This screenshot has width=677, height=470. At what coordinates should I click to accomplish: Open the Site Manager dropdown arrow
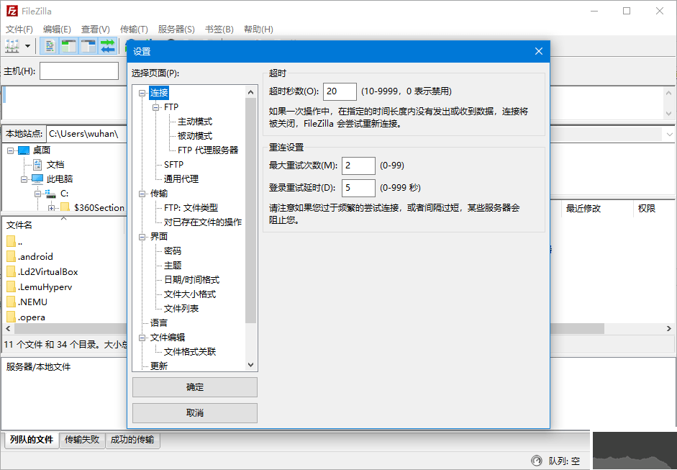pos(27,46)
